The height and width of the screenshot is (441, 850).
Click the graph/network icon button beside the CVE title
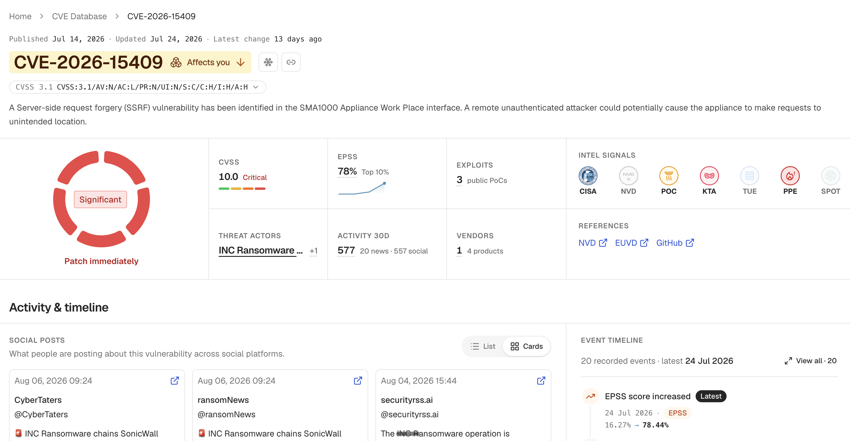click(268, 62)
